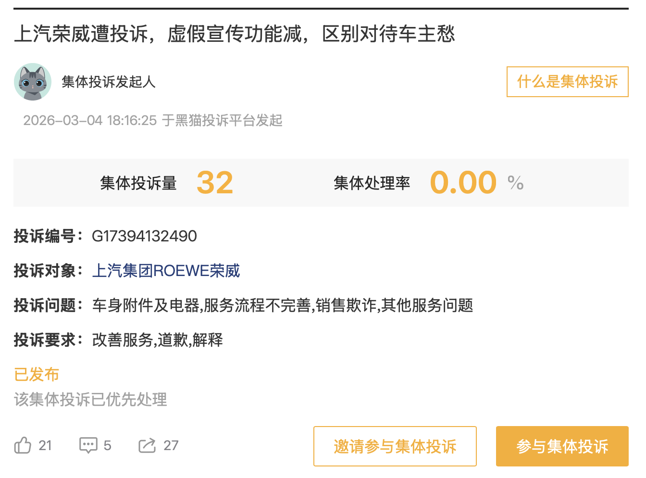Click the orange 参与集体投诉 button

click(562, 446)
